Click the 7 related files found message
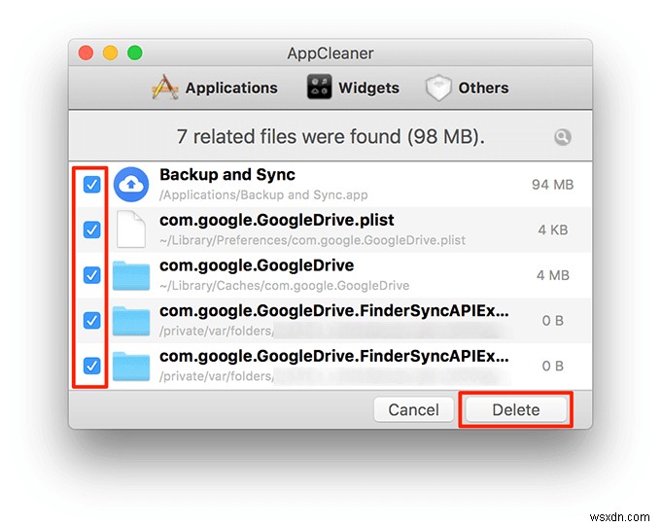 click(x=330, y=136)
